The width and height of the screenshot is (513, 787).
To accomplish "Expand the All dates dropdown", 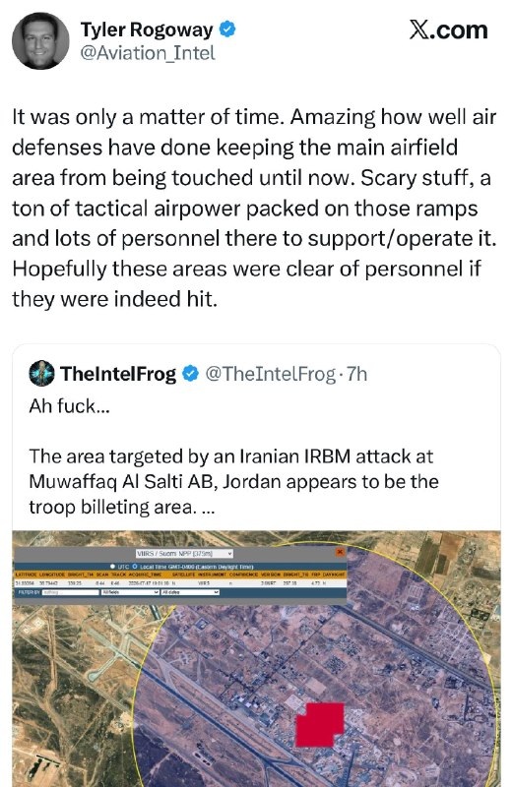I will point(190,592).
